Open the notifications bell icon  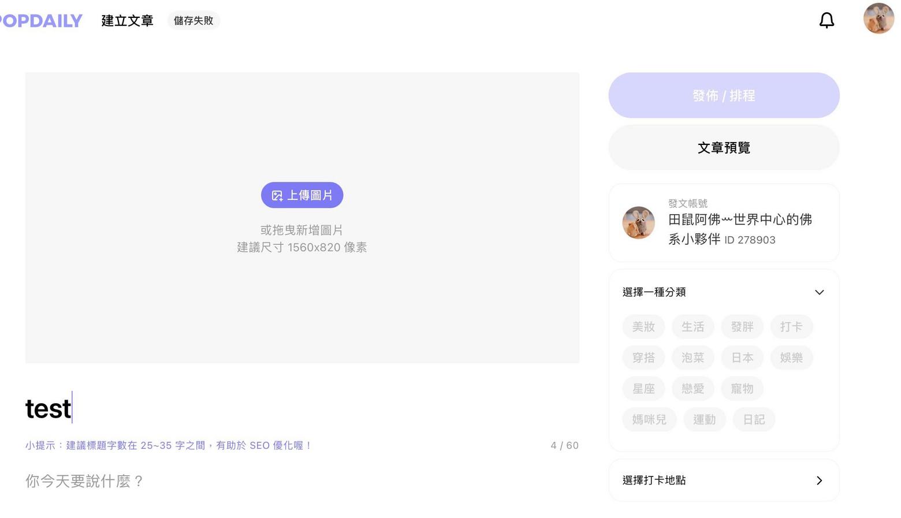click(826, 21)
